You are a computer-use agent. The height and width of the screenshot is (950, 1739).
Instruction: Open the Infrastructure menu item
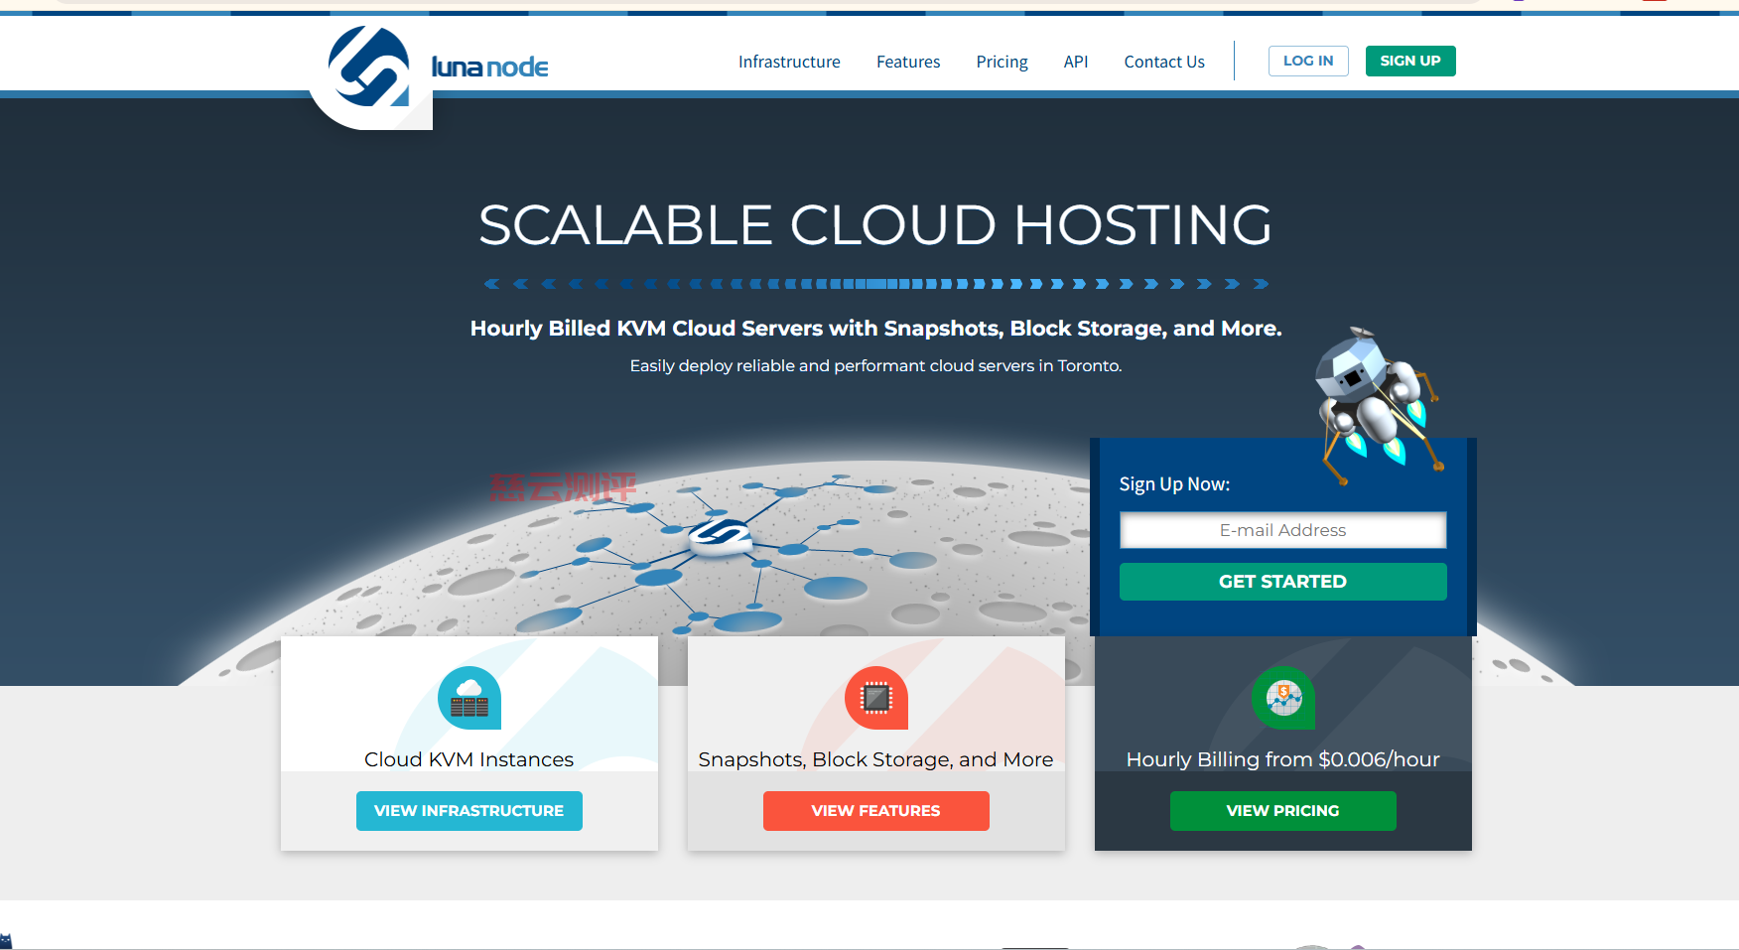789,62
